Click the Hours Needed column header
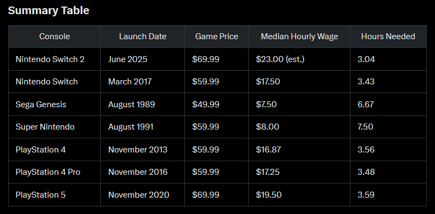The width and height of the screenshot is (435, 214). [388, 36]
